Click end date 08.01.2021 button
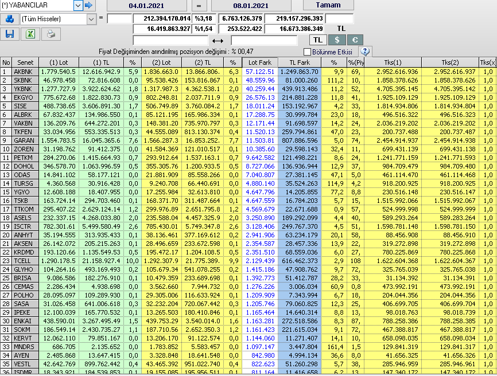The image size is (497, 376). click(x=251, y=6)
